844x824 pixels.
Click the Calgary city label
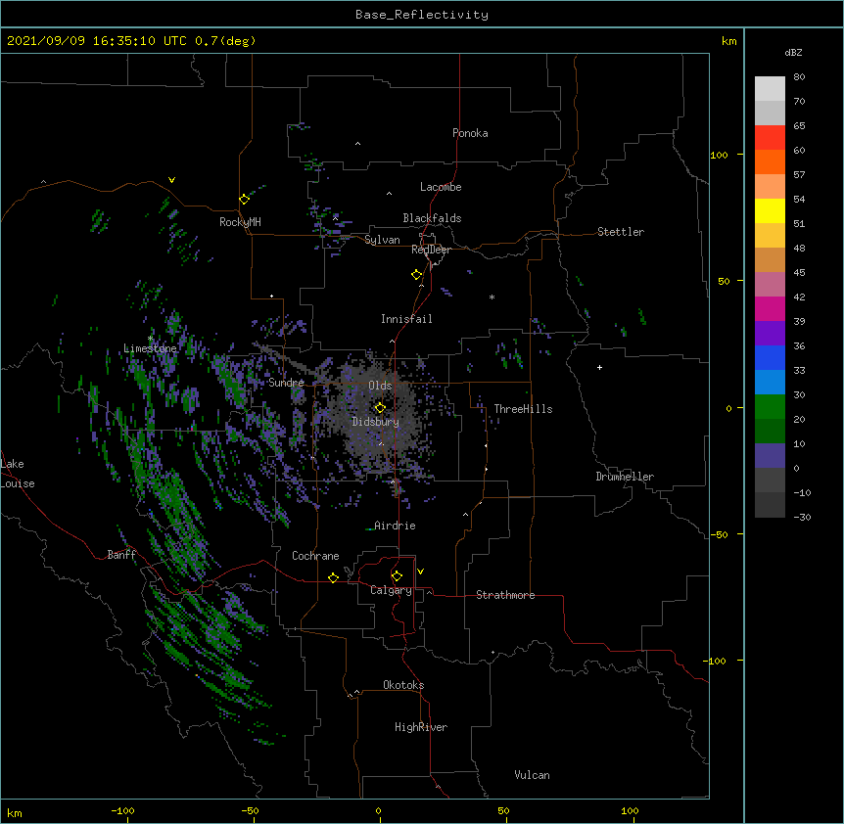(x=391, y=590)
